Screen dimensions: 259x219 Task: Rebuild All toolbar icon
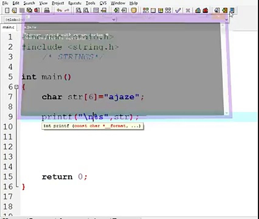(168, 10)
